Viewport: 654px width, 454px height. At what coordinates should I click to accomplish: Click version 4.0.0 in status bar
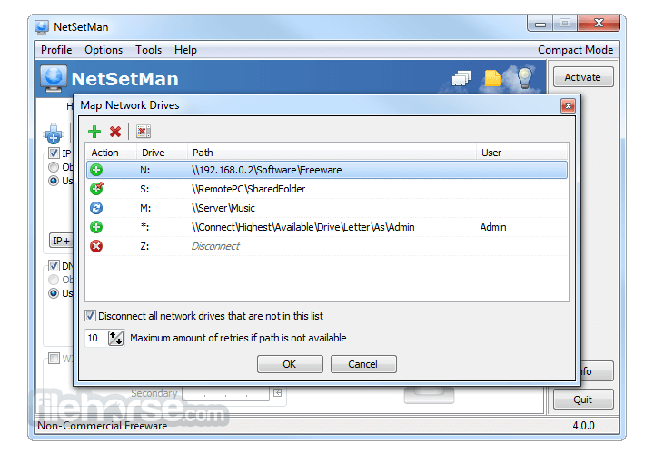click(583, 426)
